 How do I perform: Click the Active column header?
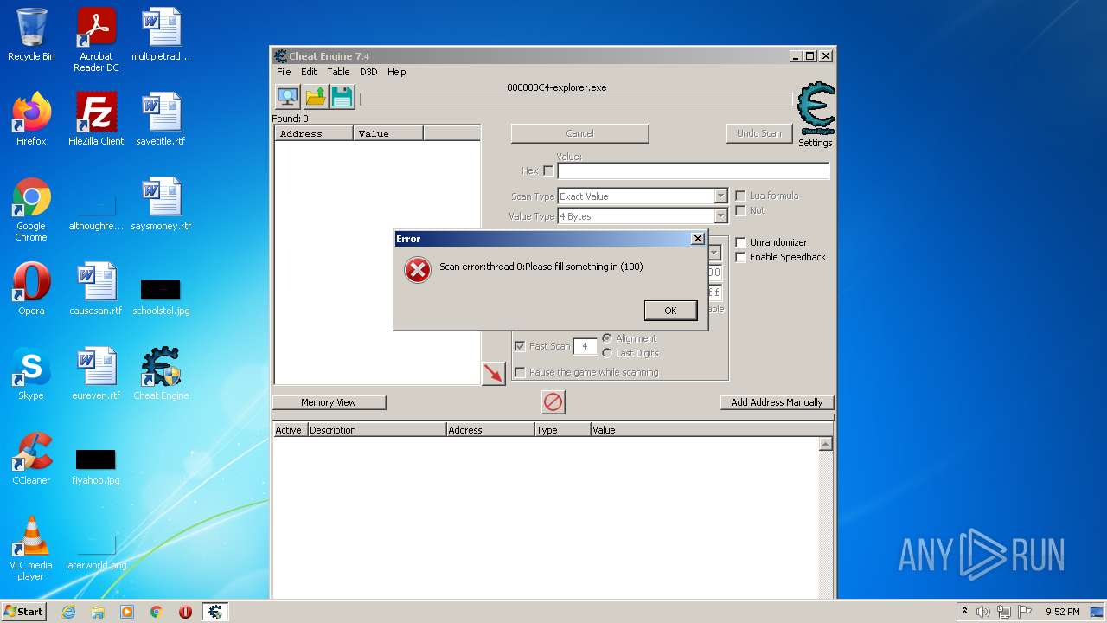click(x=290, y=430)
